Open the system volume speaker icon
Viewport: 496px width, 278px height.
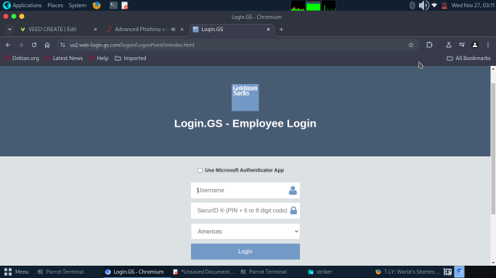[424, 5]
